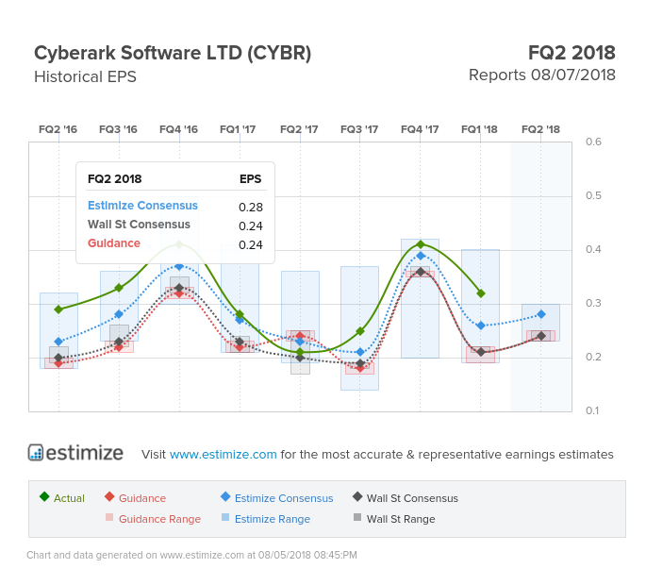
Task: Click FQ4 '17 green Actual peak point
Action: point(421,244)
